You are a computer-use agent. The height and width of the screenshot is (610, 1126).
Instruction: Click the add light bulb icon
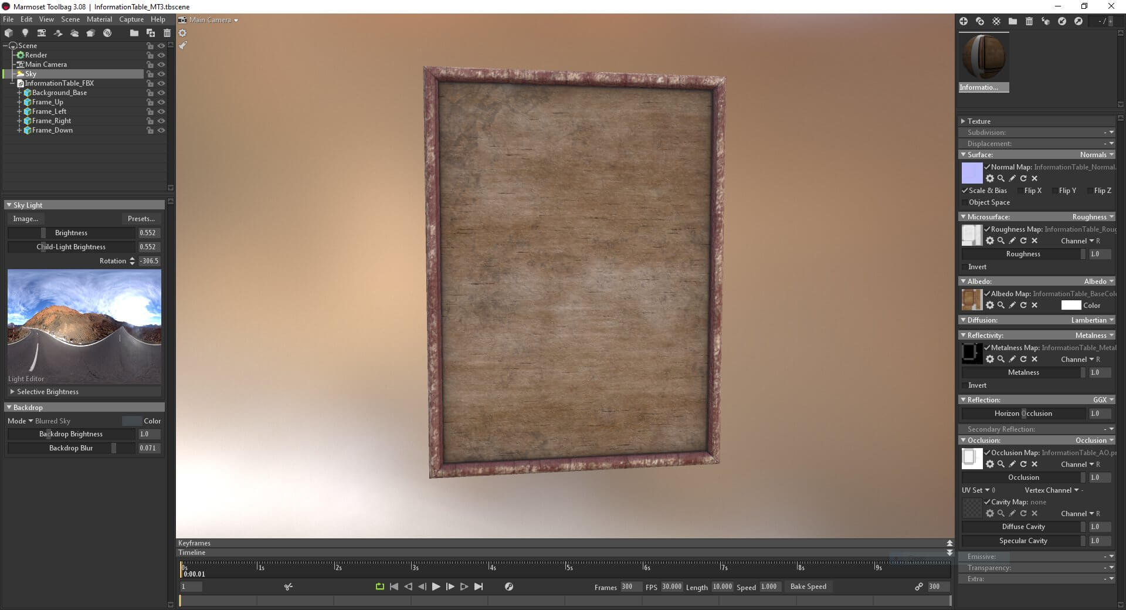pos(25,33)
